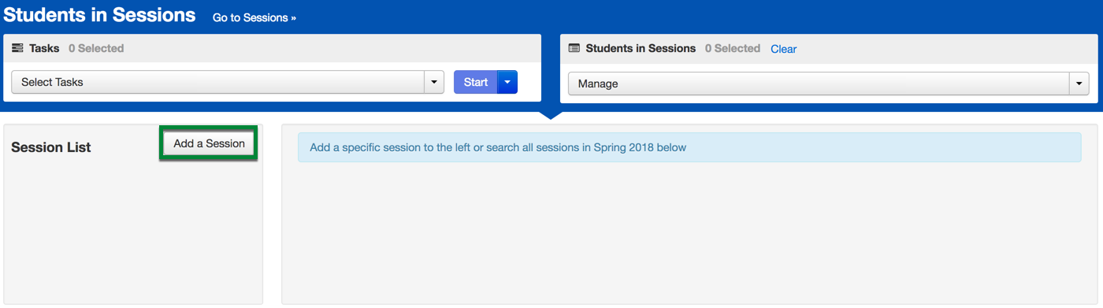Follow the Go to Sessions link
Screen dimensions: 1103x308
254,17
